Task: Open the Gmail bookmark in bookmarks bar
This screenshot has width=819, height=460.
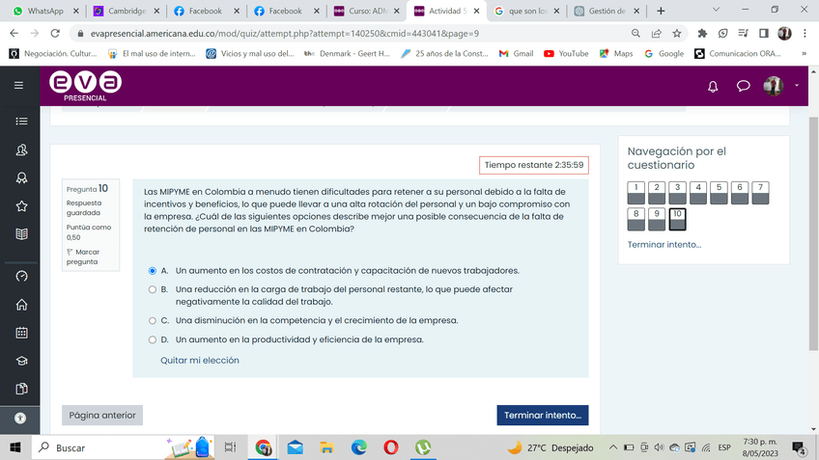Action: point(517,54)
